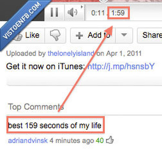The width and height of the screenshot is (162, 150).
Task: Follow the j.mp/hsnsbY iTunes link
Action: 121,66
